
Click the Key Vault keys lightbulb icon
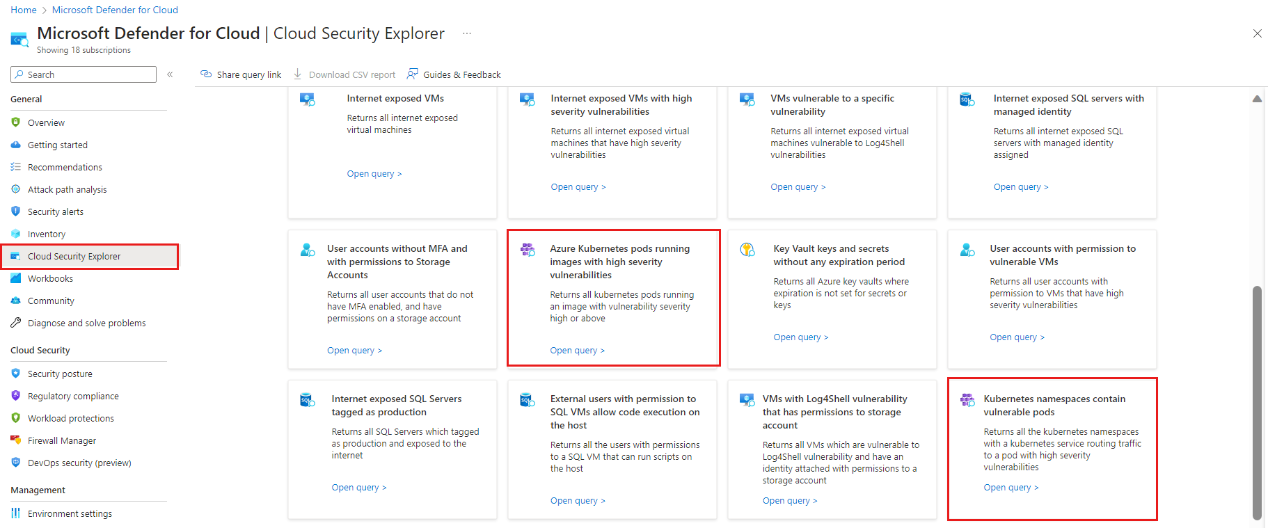coord(747,249)
